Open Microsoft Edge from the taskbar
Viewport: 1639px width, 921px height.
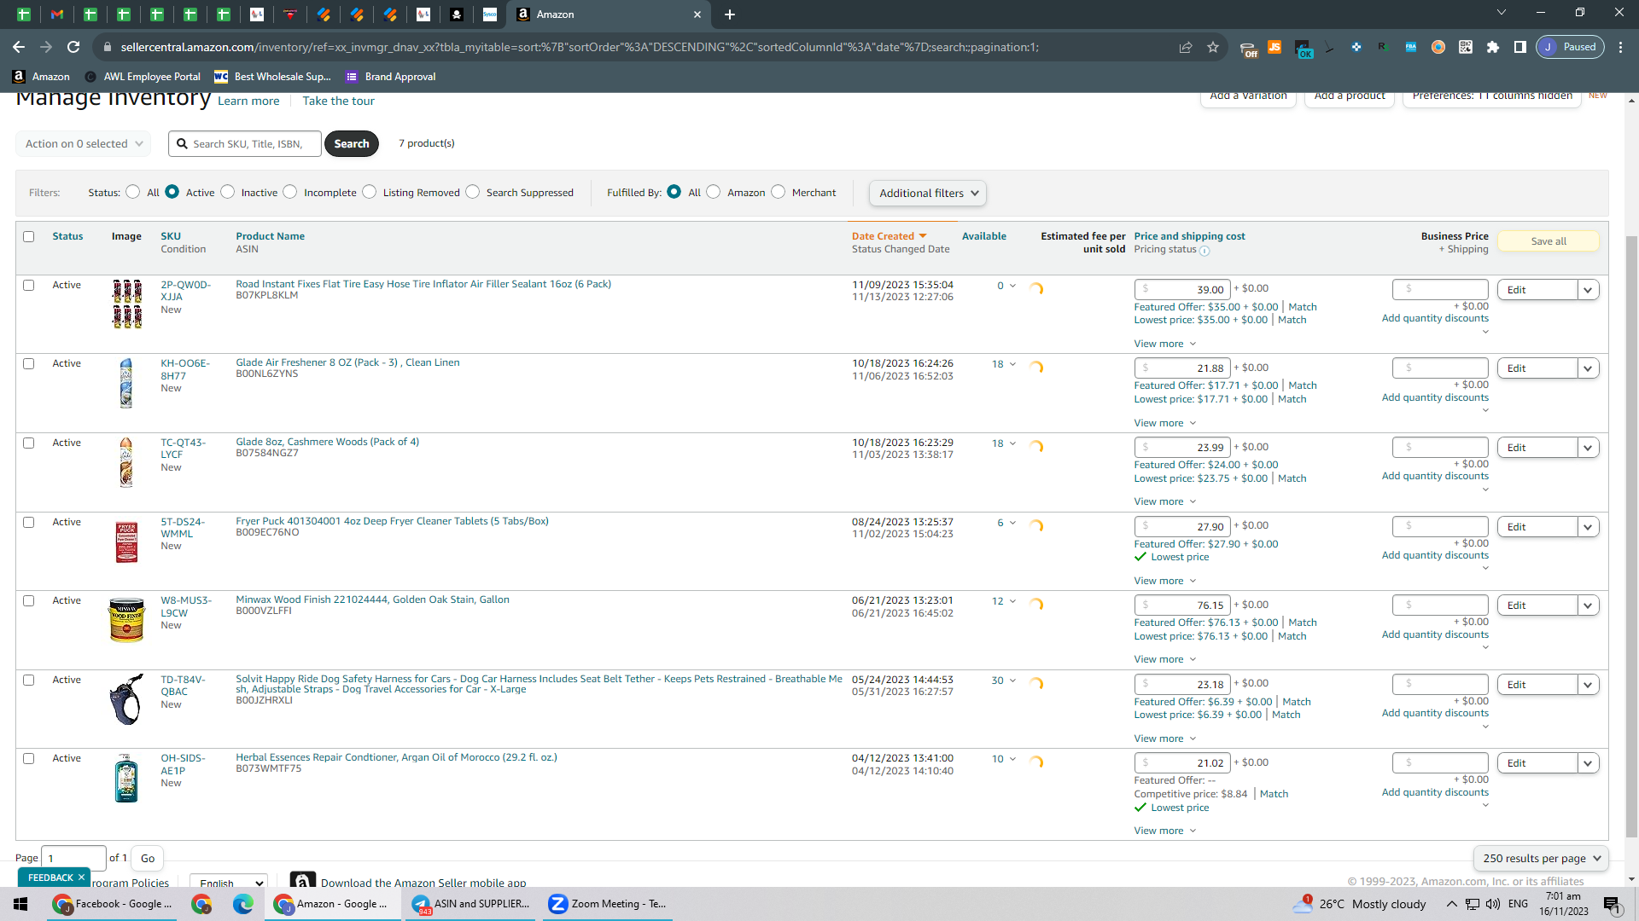coord(243,904)
